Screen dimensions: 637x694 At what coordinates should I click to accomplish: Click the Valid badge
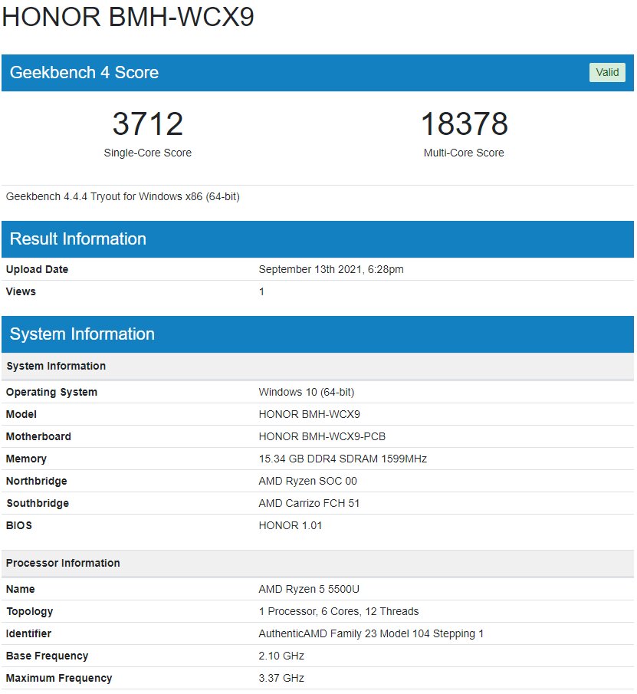(607, 73)
